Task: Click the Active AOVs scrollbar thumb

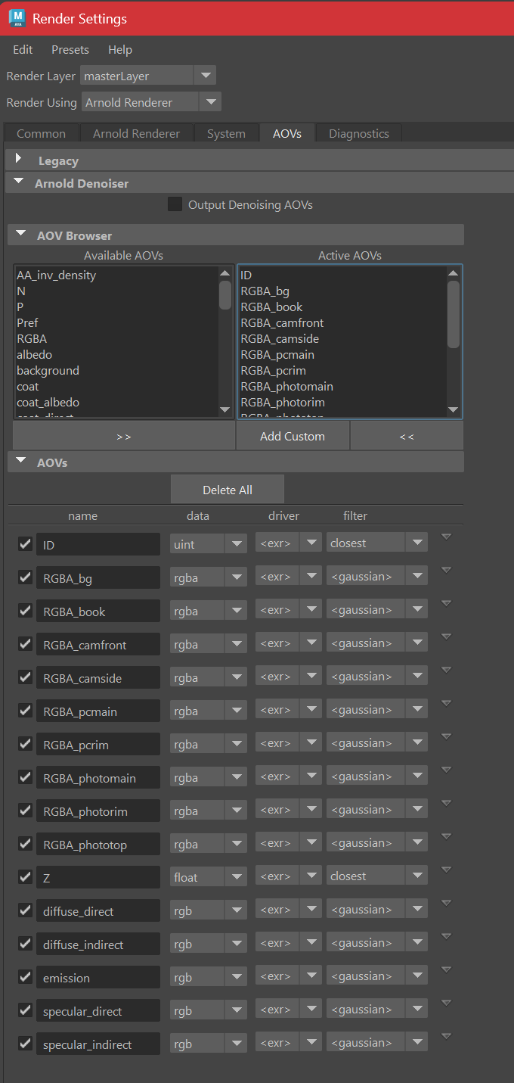Action: click(454, 314)
